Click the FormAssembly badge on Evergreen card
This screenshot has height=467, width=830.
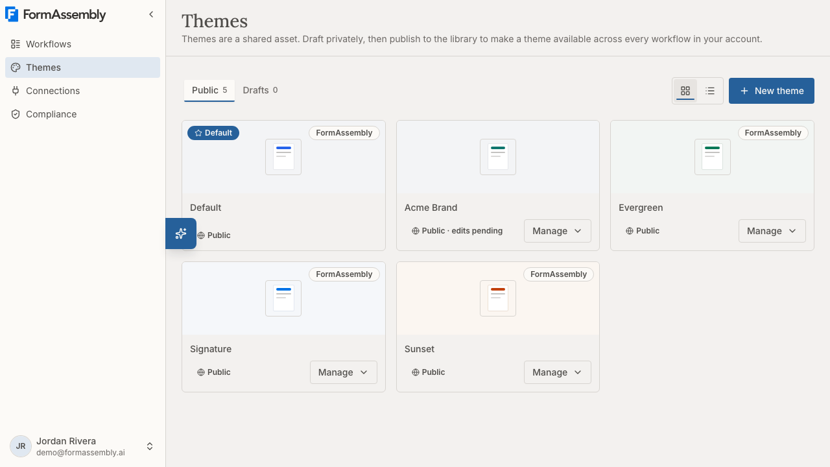click(773, 133)
